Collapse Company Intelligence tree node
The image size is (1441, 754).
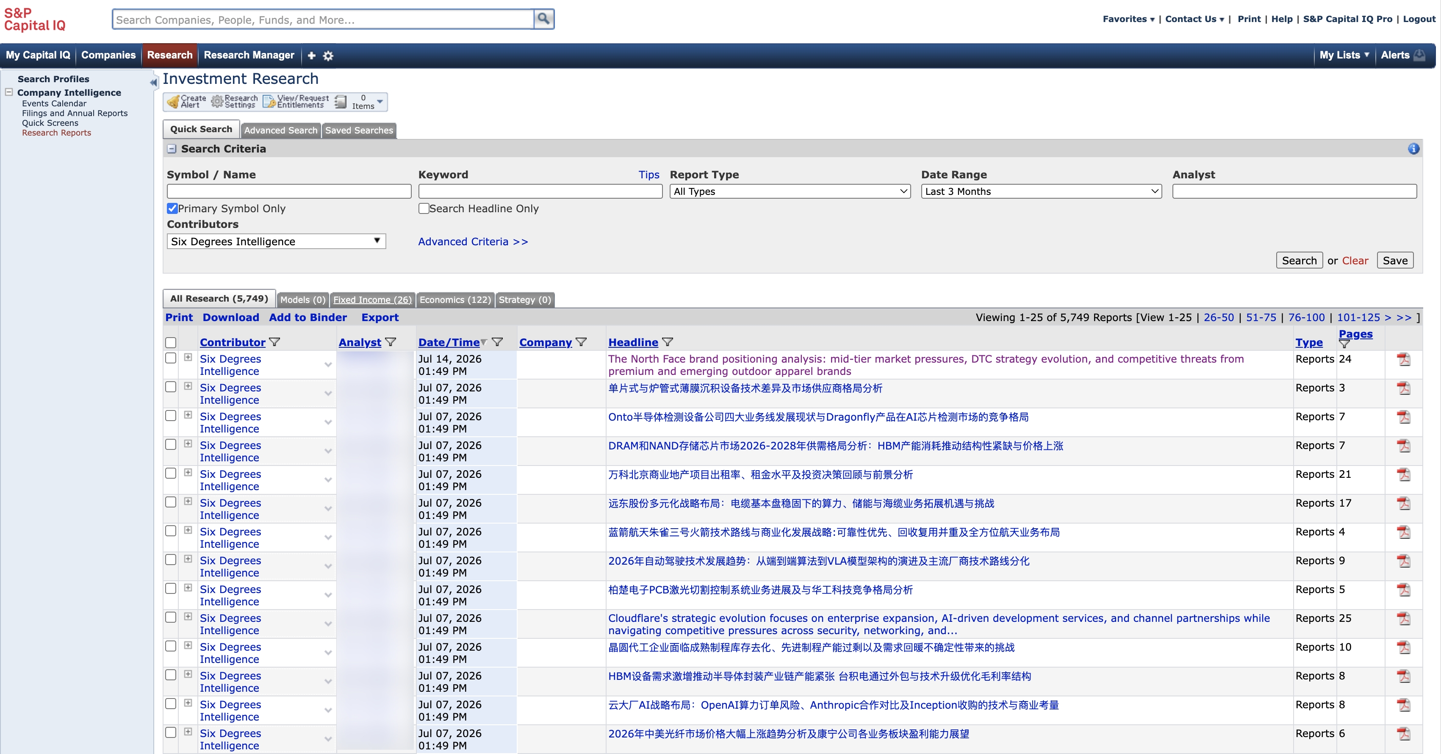[9, 92]
